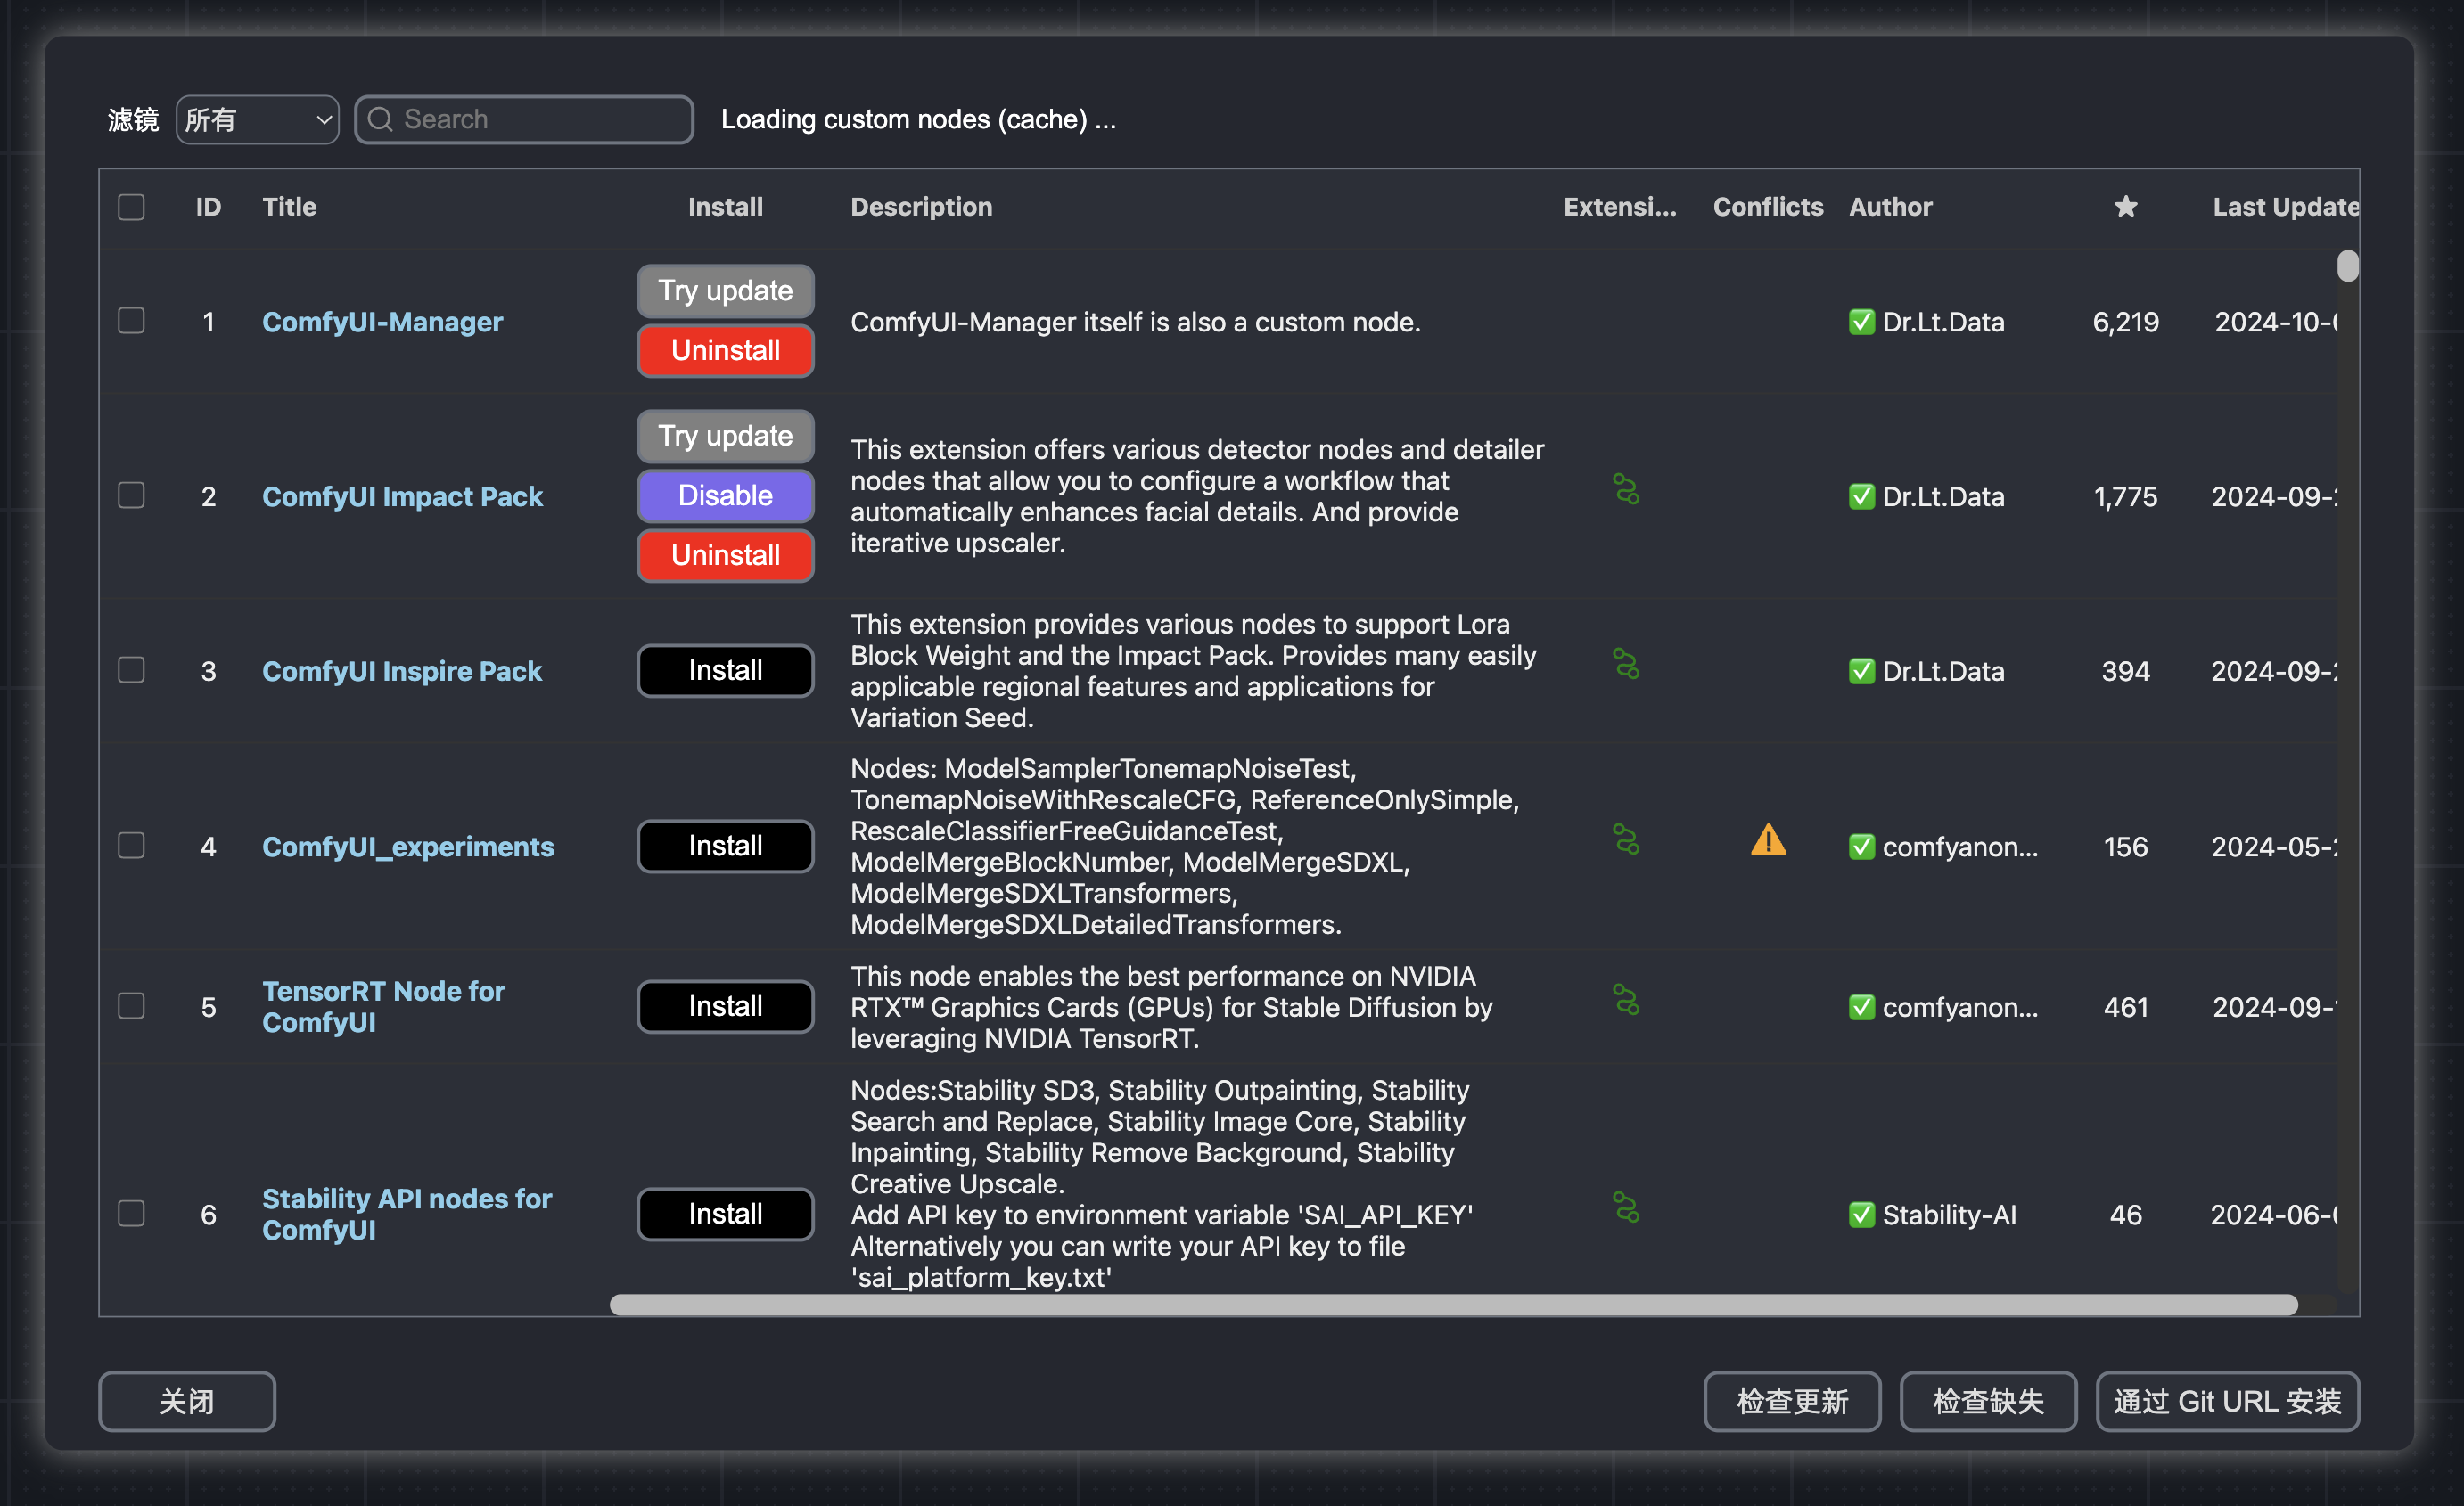
Task: Install the TensorRT Node for ComfyUI
Action: tap(725, 1006)
